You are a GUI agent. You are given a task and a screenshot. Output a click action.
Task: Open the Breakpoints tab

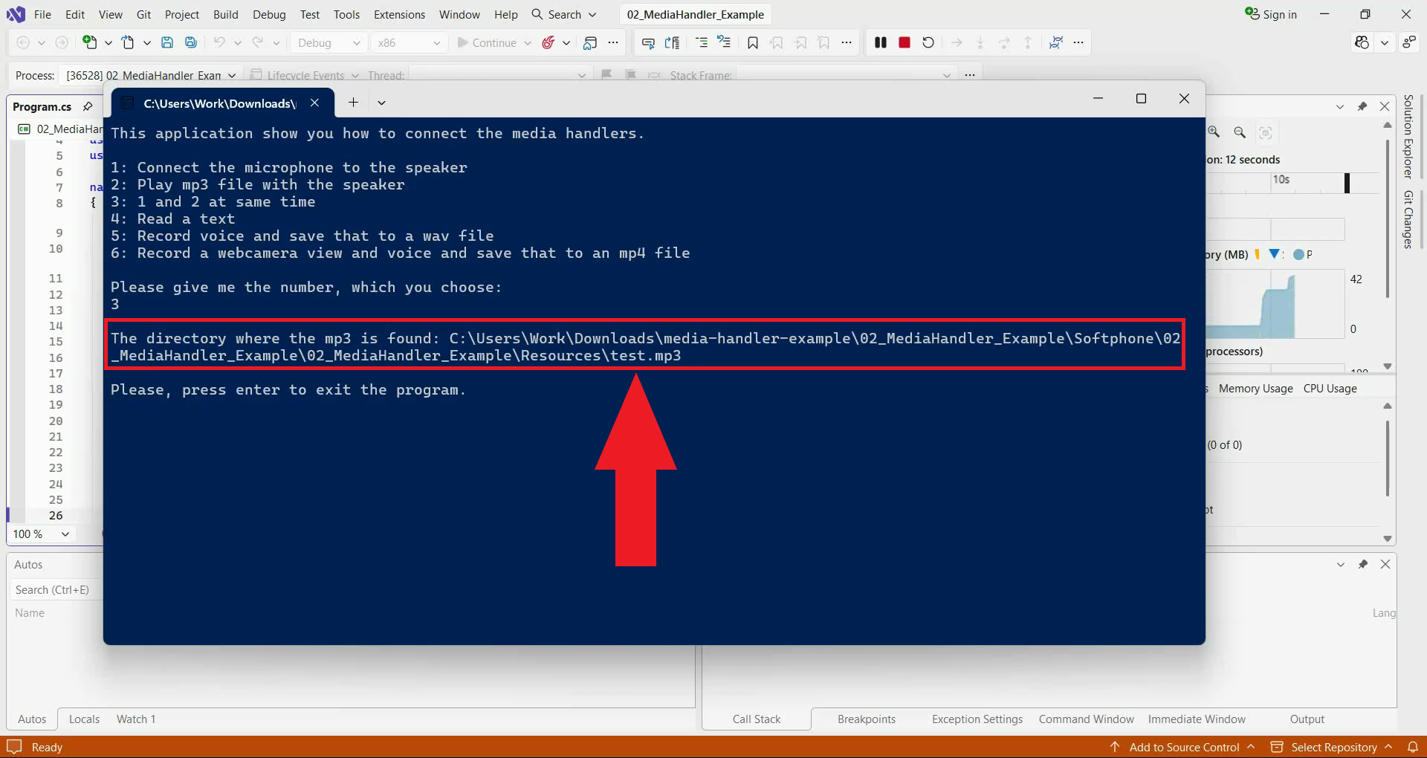coord(867,719)
